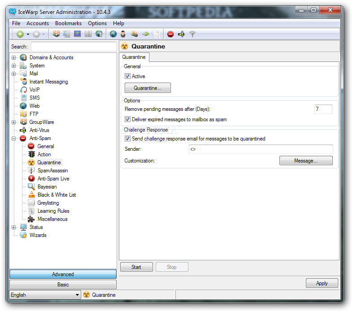Screen dimensions: 353x312
Task: Expand the GroupWare tree node
Action: click(14, 122)
